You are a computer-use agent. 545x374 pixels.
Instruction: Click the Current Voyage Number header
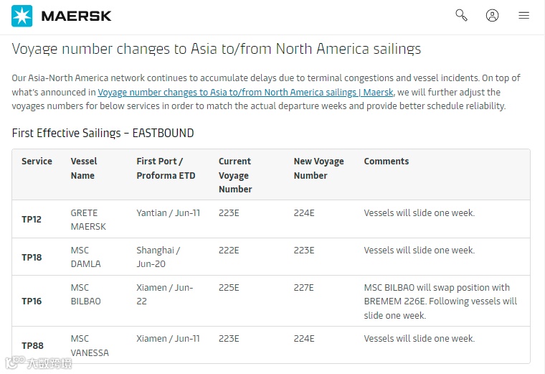tap(235, 175)
